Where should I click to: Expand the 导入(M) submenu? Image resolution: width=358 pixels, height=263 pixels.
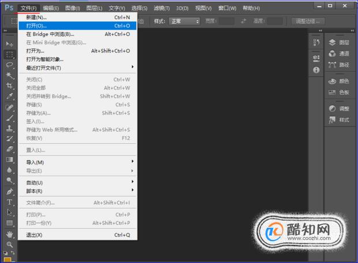tap(77, 162)
